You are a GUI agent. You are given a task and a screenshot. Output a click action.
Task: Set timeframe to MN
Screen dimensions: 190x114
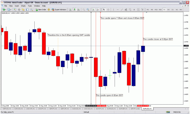(x=181, y=9)
